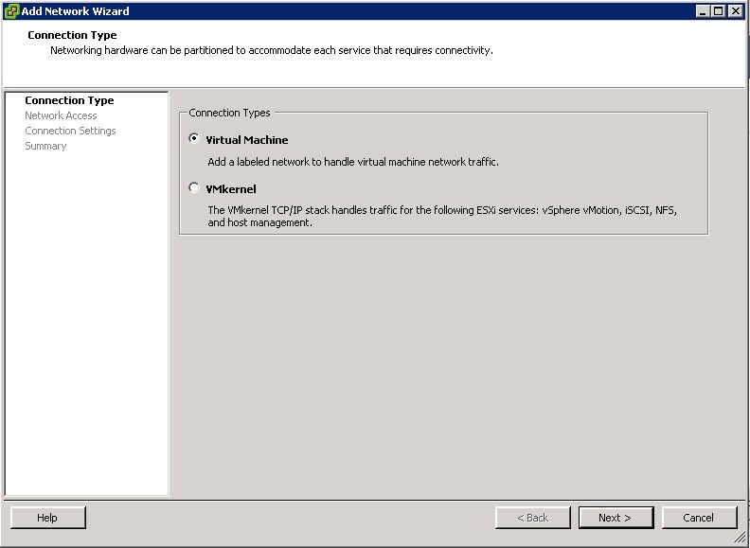
Task: Click the VMkernel TCP/IP stack description text
Action: (442, 216)
